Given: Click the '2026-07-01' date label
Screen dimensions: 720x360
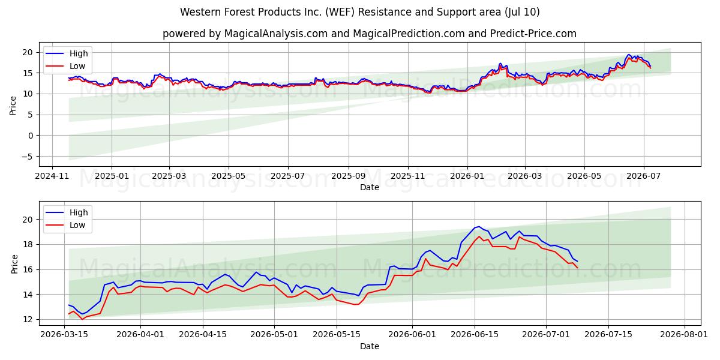Looking at the screenshot, I should tap(547, 335).
